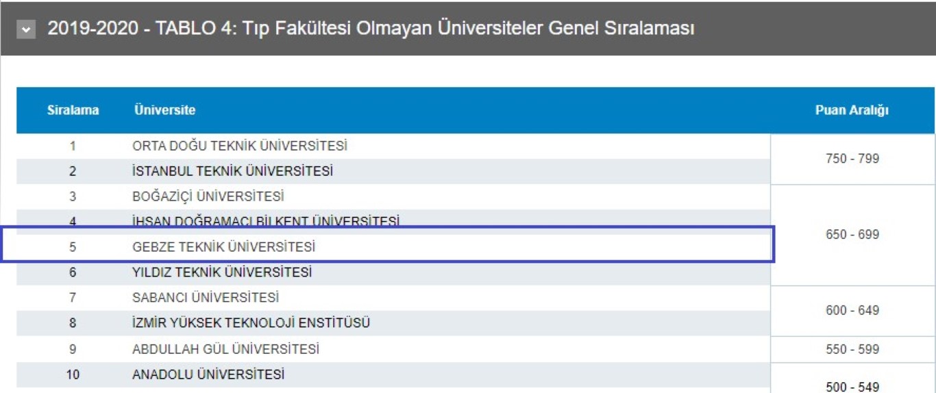Screen dimensions: 936x393
Task: Click the 600 - 649 score range cell
Action: [x=852, y=311]
